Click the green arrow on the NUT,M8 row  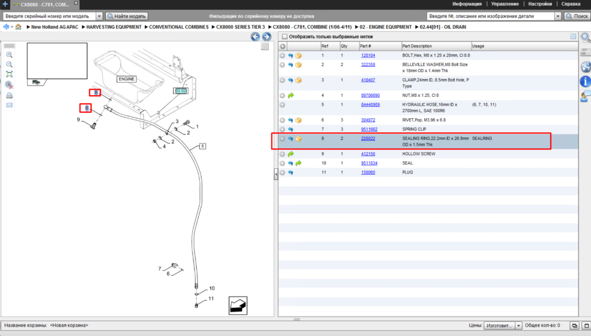291,96
